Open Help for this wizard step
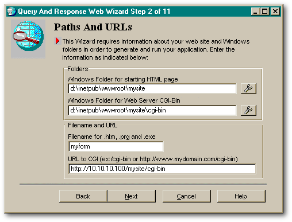292x222 pixels. (241, 196)
